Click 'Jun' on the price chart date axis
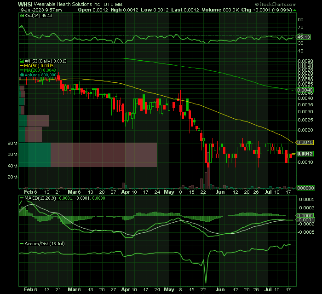Viewport: 322px width, 294px height. [220, 192]
